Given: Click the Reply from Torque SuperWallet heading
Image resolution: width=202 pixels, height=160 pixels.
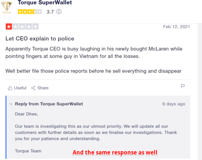Looking at the screenshot, I should (x=49, y=104).
